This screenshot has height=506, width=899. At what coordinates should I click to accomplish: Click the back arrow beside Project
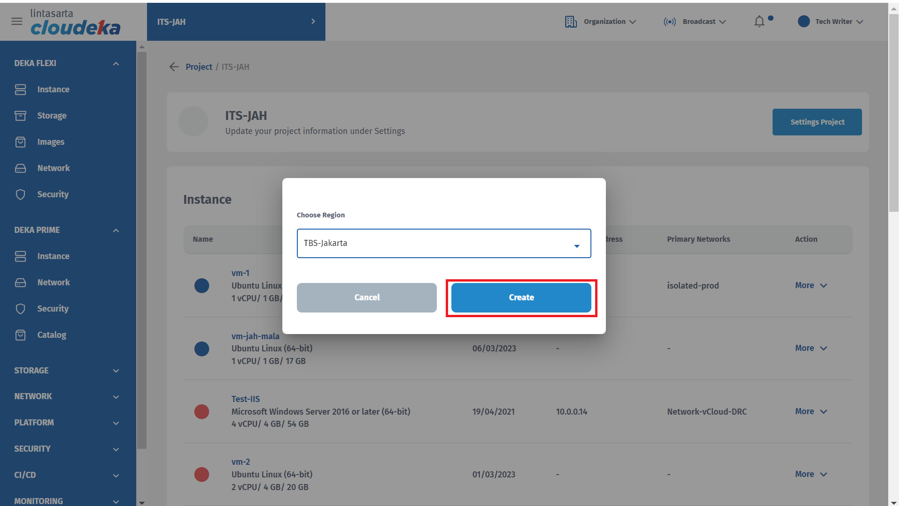click(x=174, y=67)
